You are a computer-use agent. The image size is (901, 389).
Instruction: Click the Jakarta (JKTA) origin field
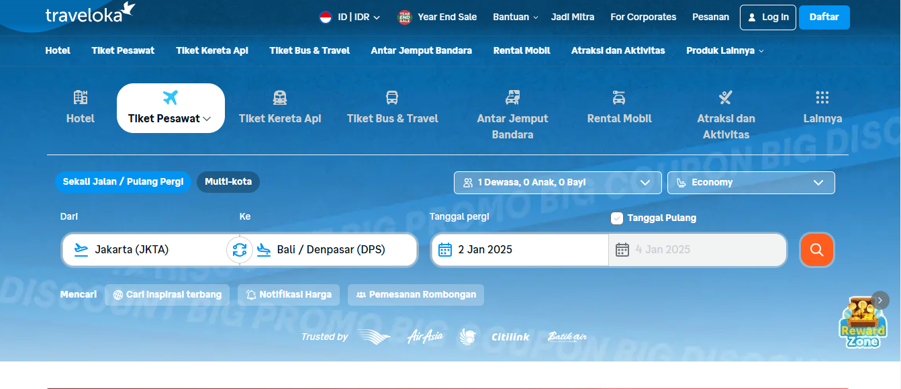pyautogui.click(x=144, y=250)
